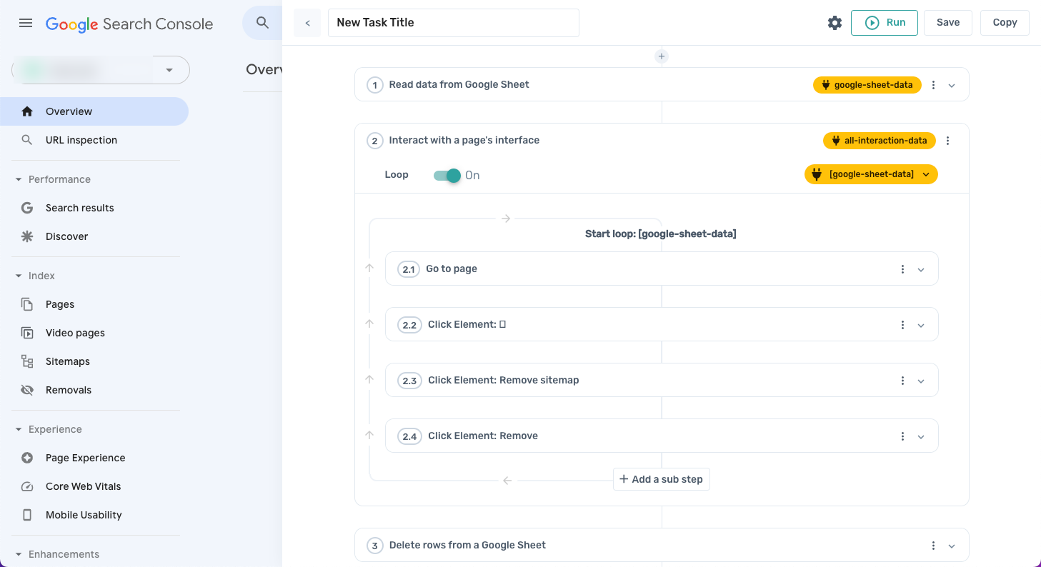Screen dimensions: 1041x567
Task: Click the New Task Title input field
Action: [x=453, y=22]
